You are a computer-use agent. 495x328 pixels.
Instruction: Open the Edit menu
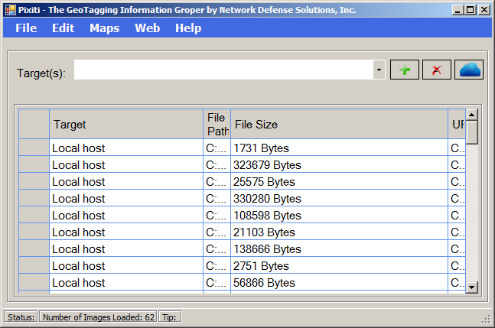(63, 28)
